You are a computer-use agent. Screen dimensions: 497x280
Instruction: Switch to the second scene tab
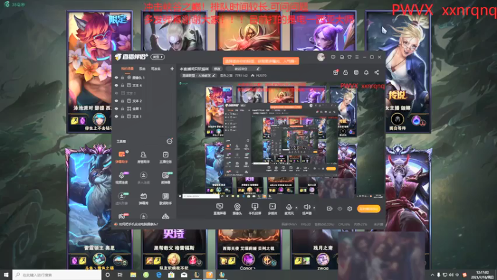(142, 69)
